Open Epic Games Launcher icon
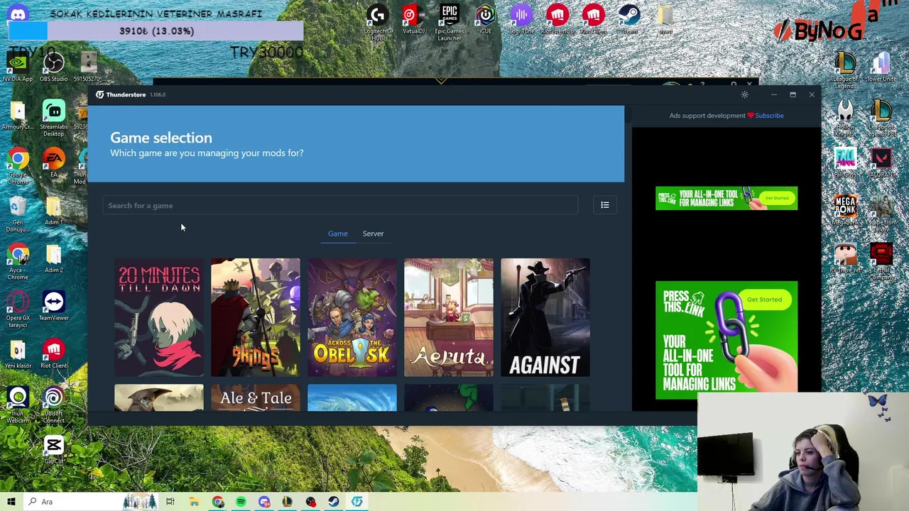This screenshot has width=909, height=511. pyautogui.click(x=450, y=21)
